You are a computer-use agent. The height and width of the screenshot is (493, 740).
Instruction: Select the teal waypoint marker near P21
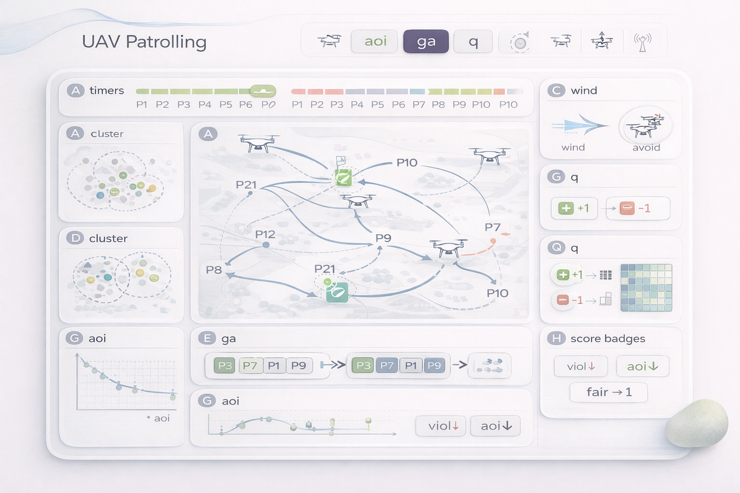[337, 292]
